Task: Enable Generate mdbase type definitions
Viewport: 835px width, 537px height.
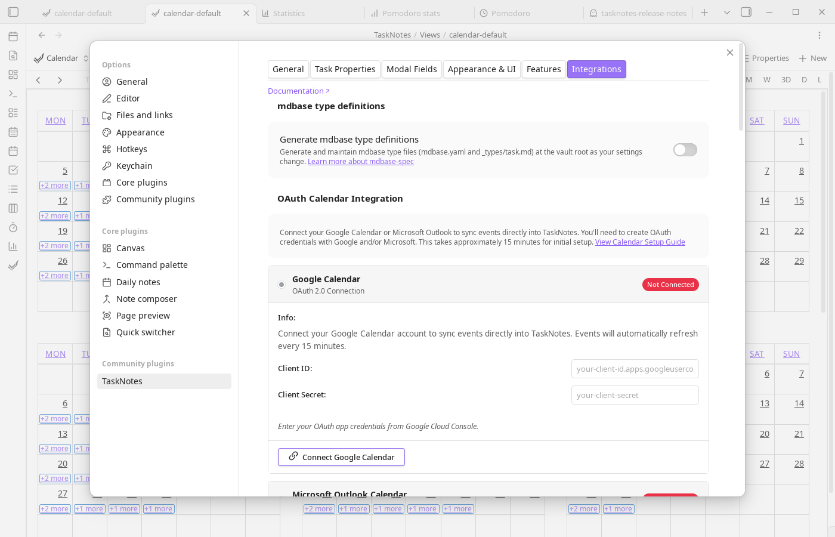Action: coord(685,150)
